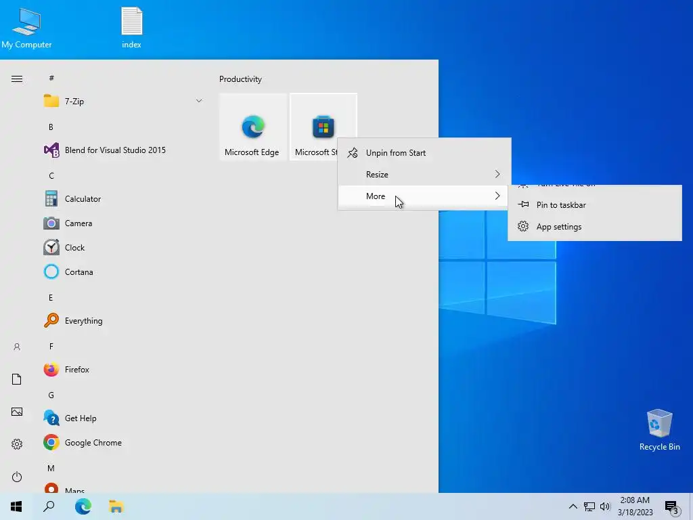Open the Camera app
This screenshot has height=520, width=693.
pyautogui.click(x=123, y=223)
